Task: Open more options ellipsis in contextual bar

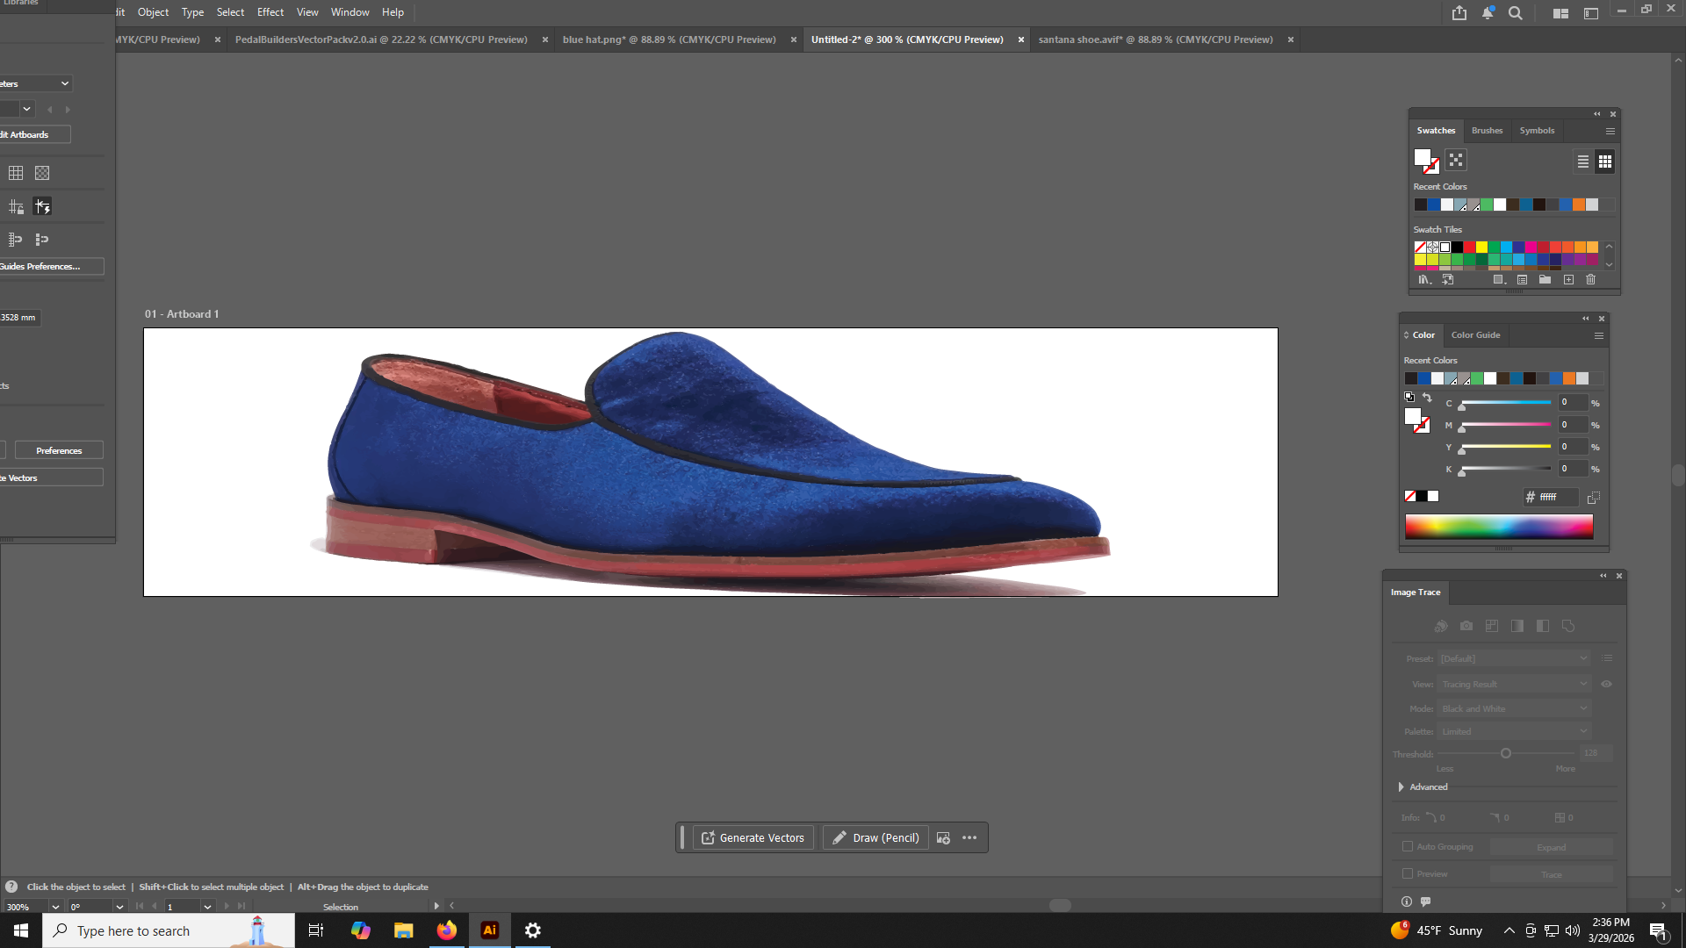Action: point(969,837)
